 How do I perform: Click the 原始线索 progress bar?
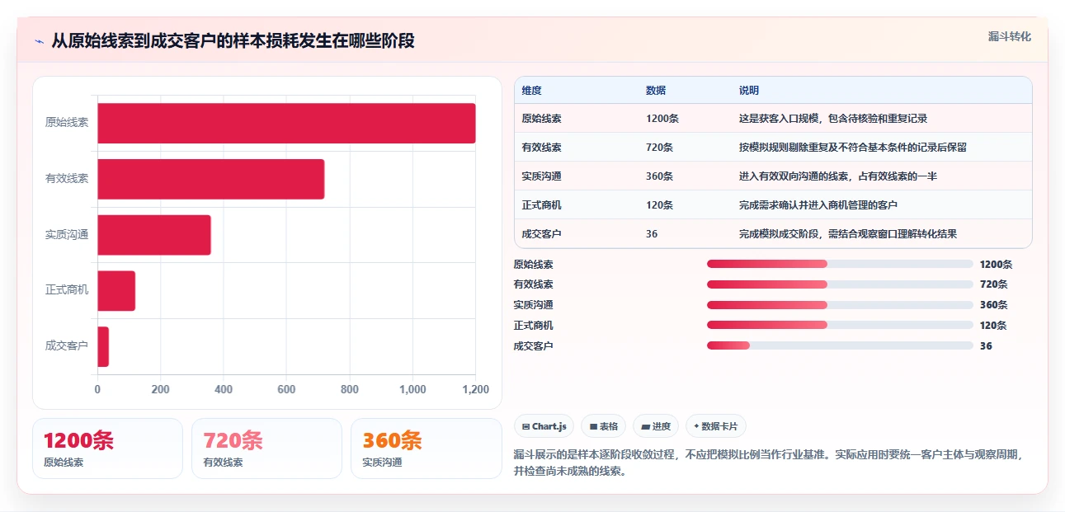point(840,264)
